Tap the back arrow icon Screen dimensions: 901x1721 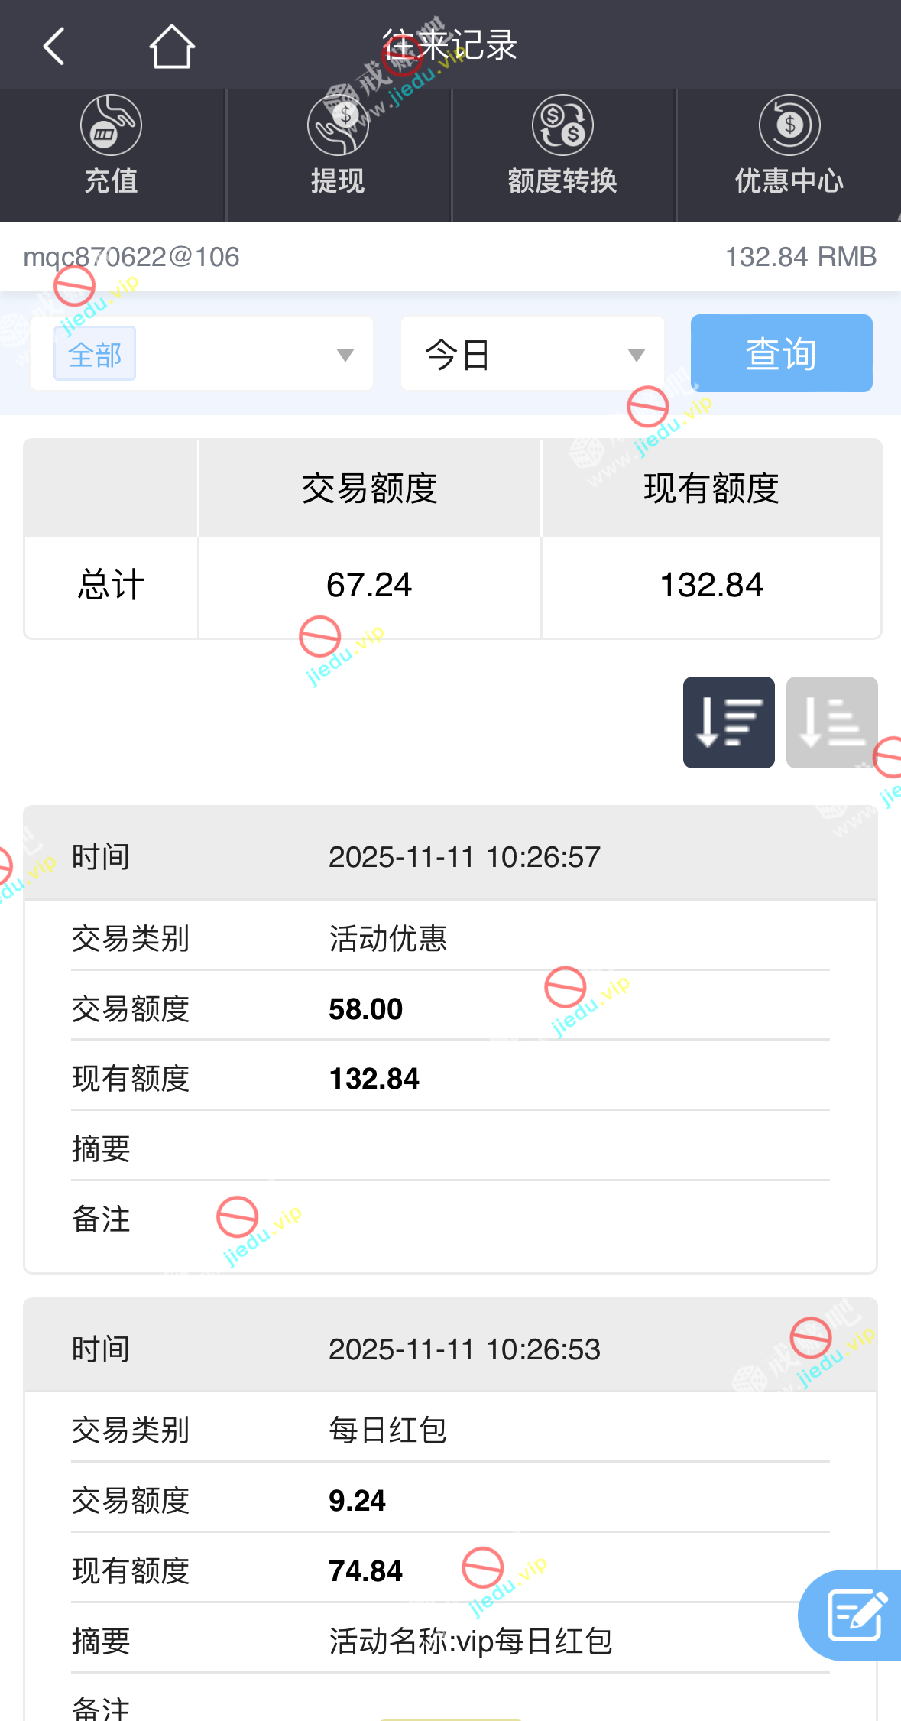click(53, 46)
